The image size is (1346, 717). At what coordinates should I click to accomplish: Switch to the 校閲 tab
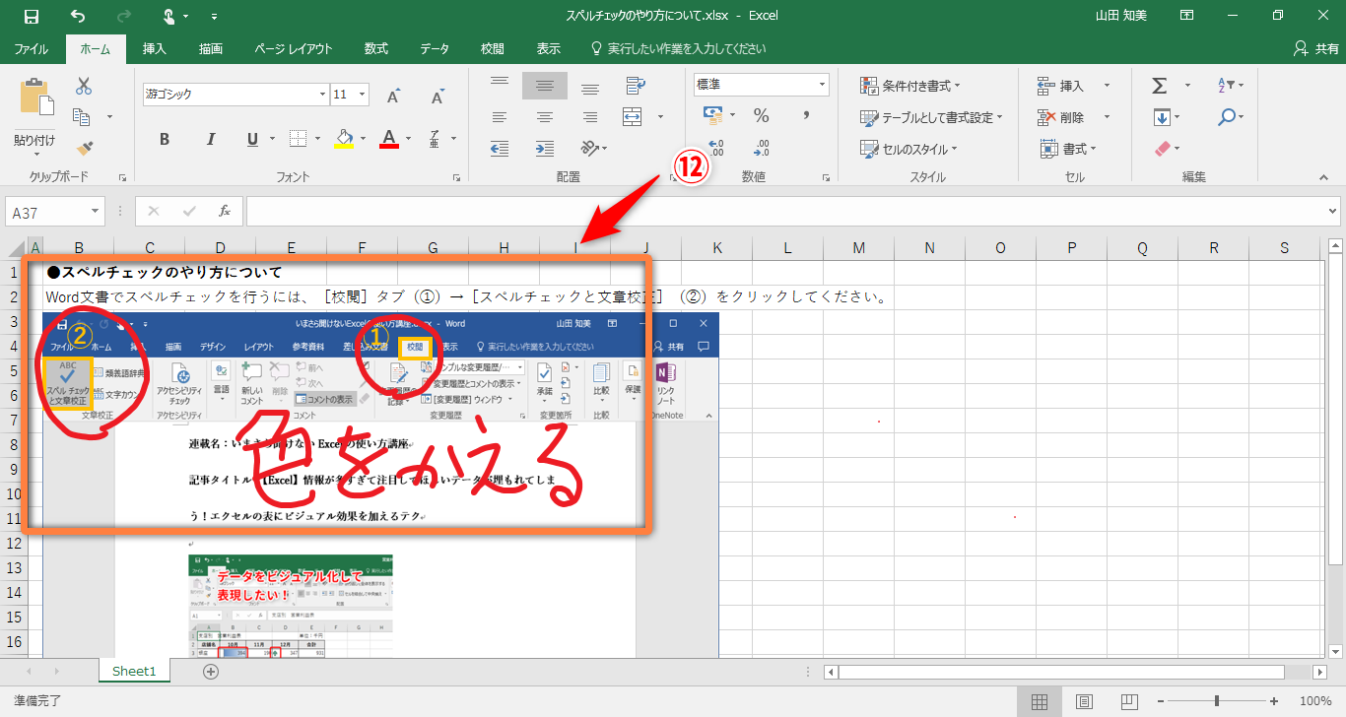(492, 48)
